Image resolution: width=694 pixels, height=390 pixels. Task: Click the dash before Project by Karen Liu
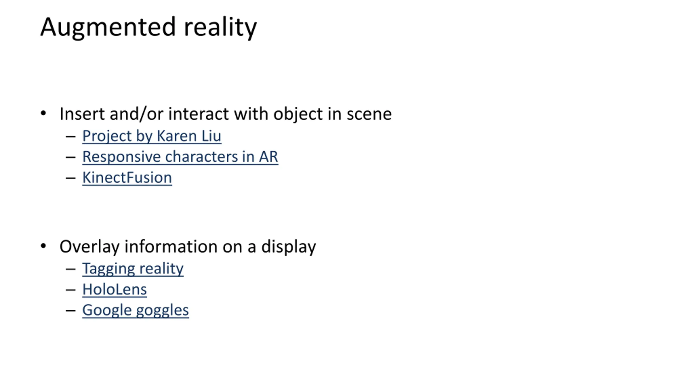(70, 137)
